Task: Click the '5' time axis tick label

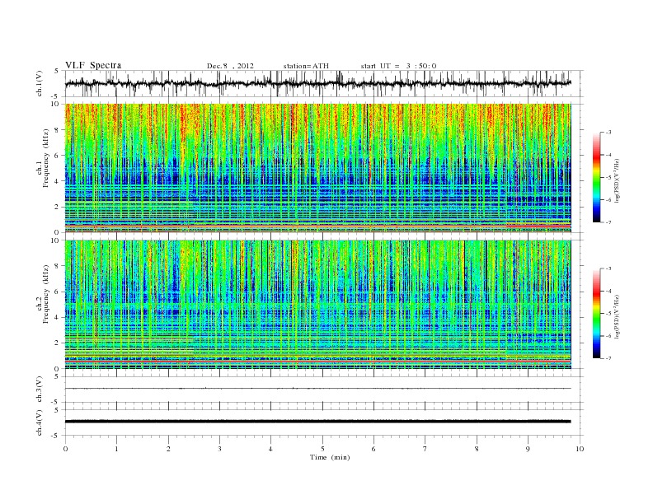Action: point(322,449)
